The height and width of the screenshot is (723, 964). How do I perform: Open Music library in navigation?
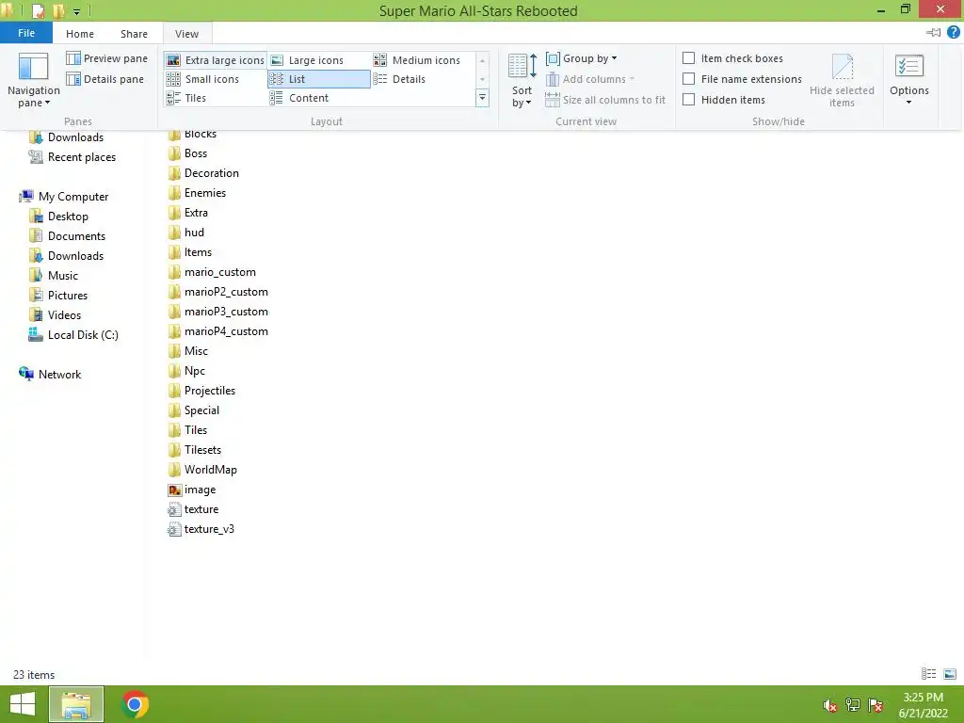54,276
